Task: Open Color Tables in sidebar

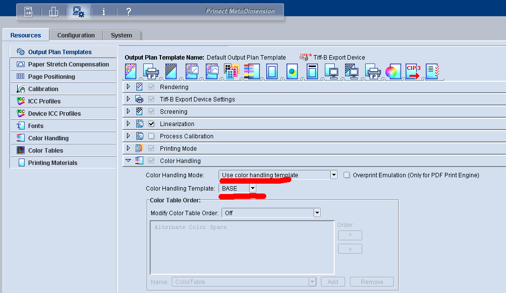Action: click(x=63, y=150)
